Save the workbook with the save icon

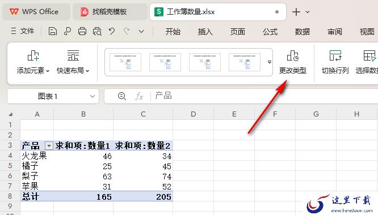click(x=53, y=31)
